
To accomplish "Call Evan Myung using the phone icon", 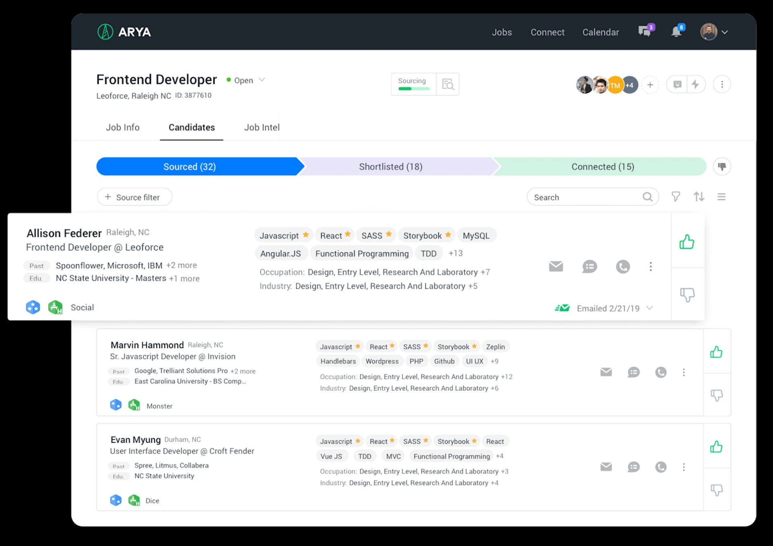I will coord(661,467).
